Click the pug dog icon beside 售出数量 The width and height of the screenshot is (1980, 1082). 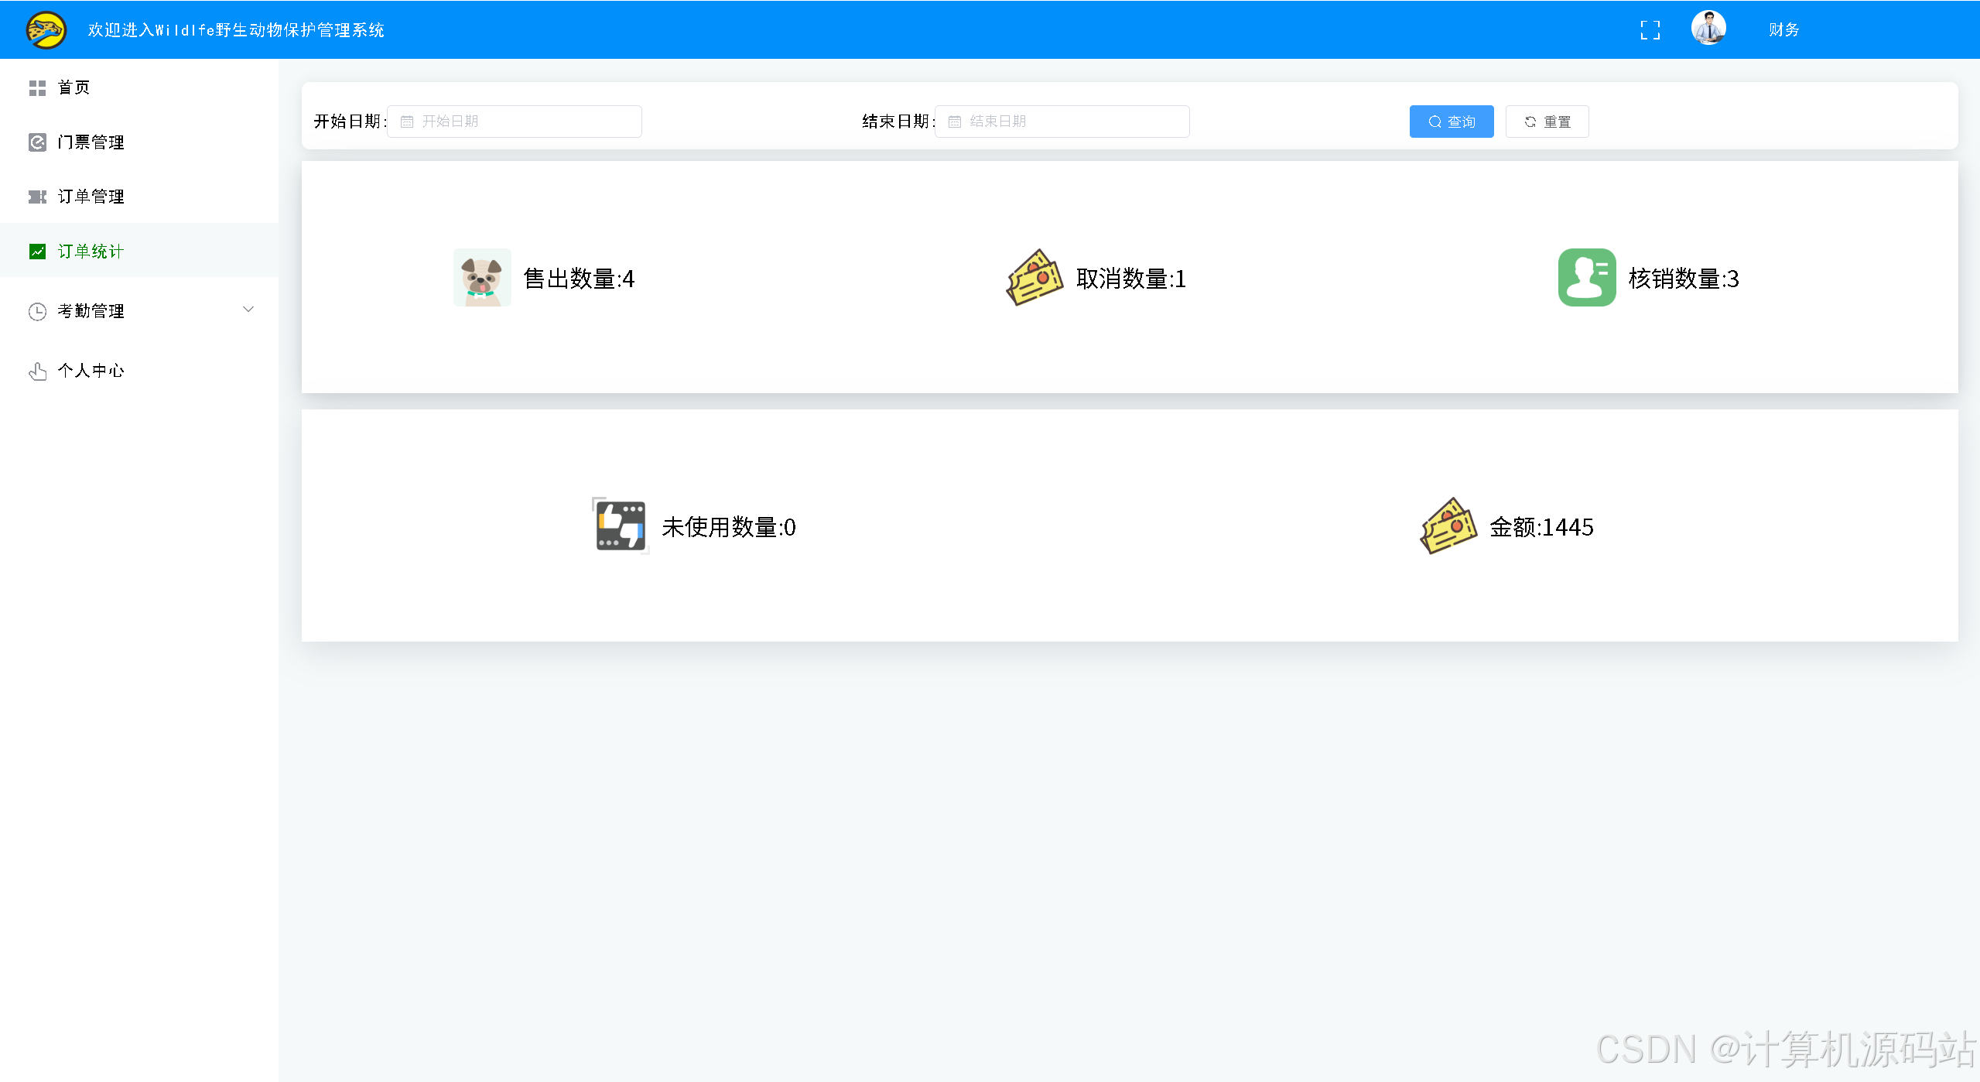point(482,277)
